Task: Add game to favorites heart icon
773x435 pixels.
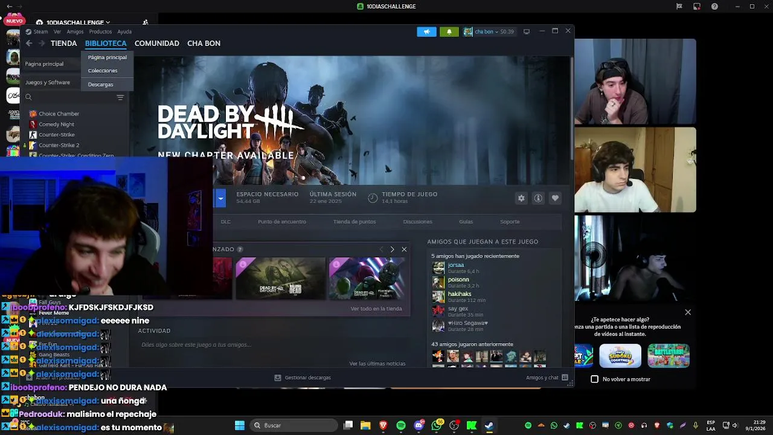Action: pyautogui.click(x=555, y=198)
